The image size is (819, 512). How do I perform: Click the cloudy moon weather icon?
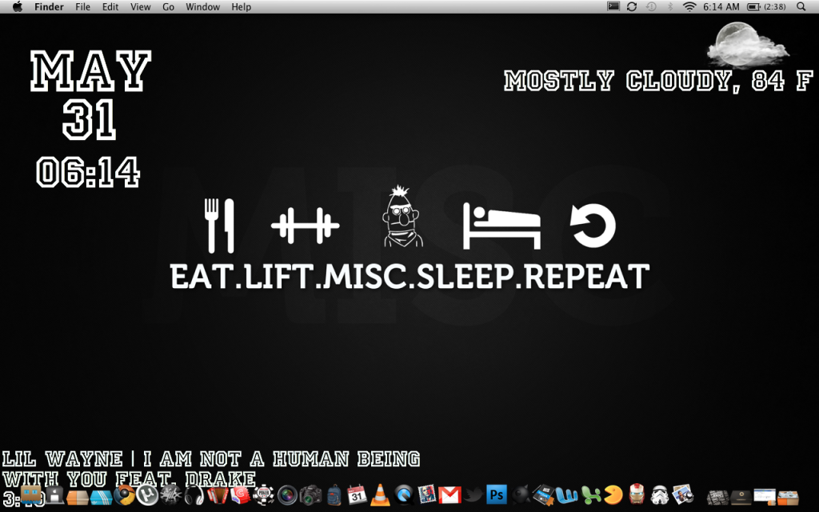747,44
